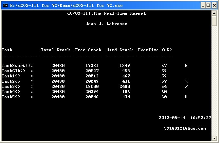Click free stack value 20049
219x143 pixels.
92,81
